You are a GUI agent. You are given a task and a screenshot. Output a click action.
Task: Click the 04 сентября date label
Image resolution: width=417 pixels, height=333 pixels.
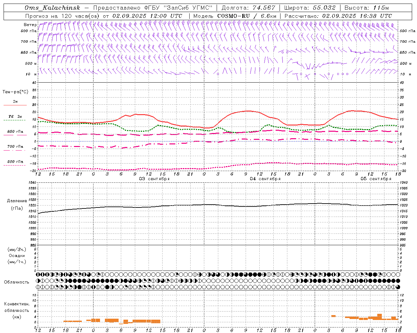(x=265, y=179)
